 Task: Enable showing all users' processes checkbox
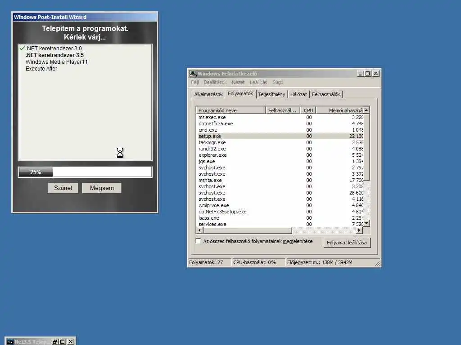199,241
